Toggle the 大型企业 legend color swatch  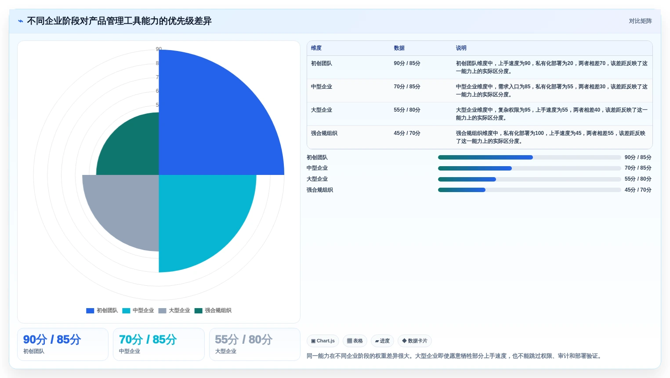coord(162,311)
